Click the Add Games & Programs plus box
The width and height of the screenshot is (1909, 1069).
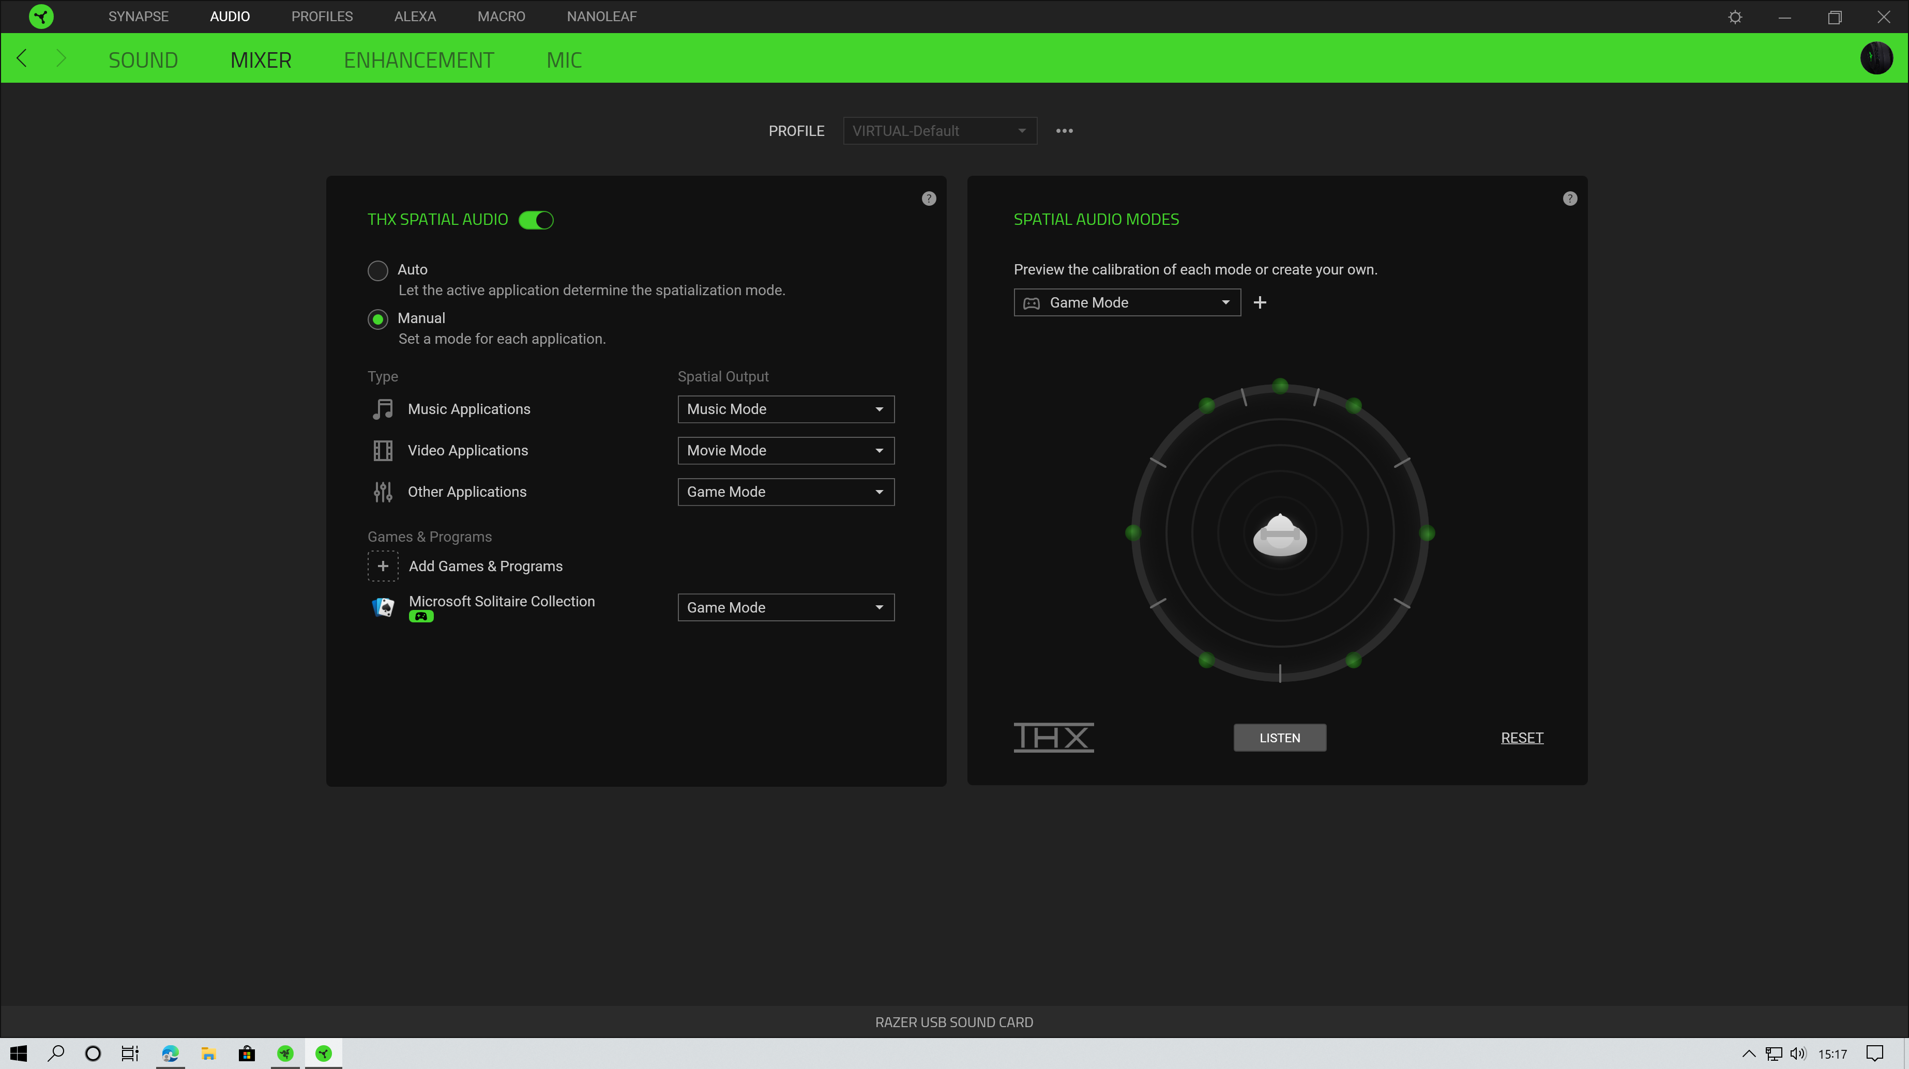[383, 566]
